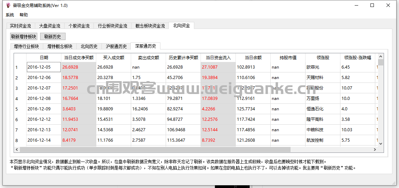The image size is (399, 188).
Task: Click the app logo icon in title bar
Action: (8, 5)
